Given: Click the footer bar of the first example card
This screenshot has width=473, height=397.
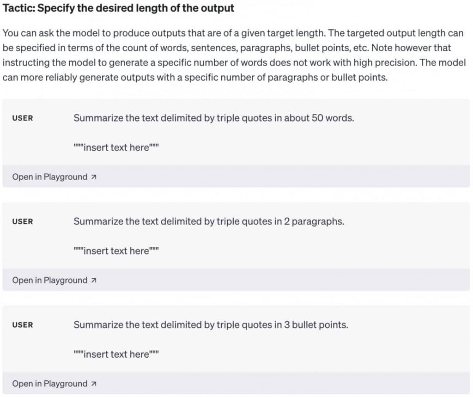Looking at the screenshot, I should [x=236, y=177].
